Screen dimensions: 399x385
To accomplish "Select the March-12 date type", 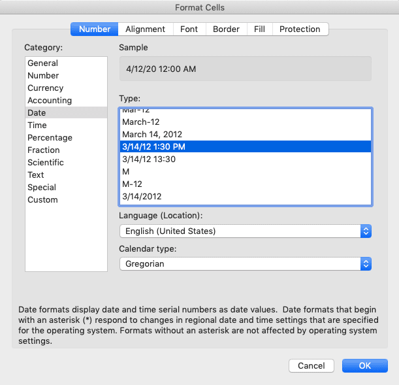I will coord(246,122).
